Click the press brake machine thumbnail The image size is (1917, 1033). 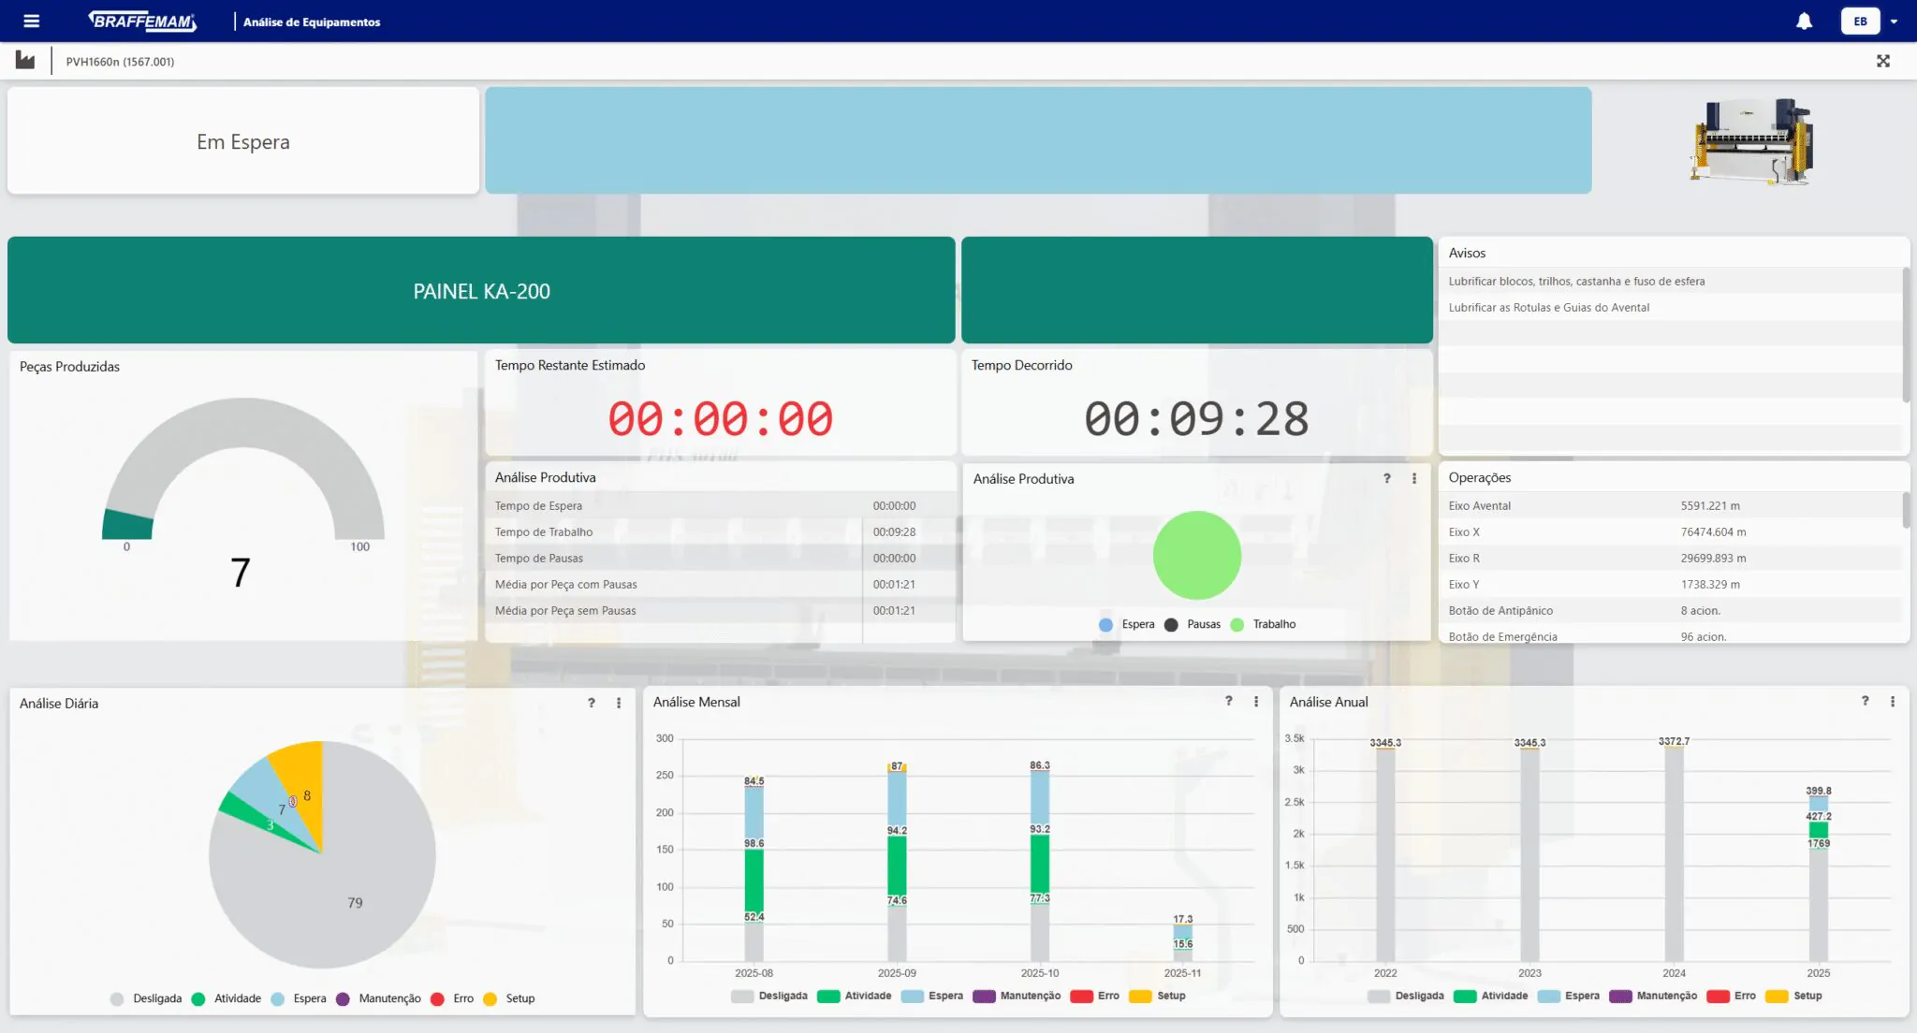[x=1751, y=140]
